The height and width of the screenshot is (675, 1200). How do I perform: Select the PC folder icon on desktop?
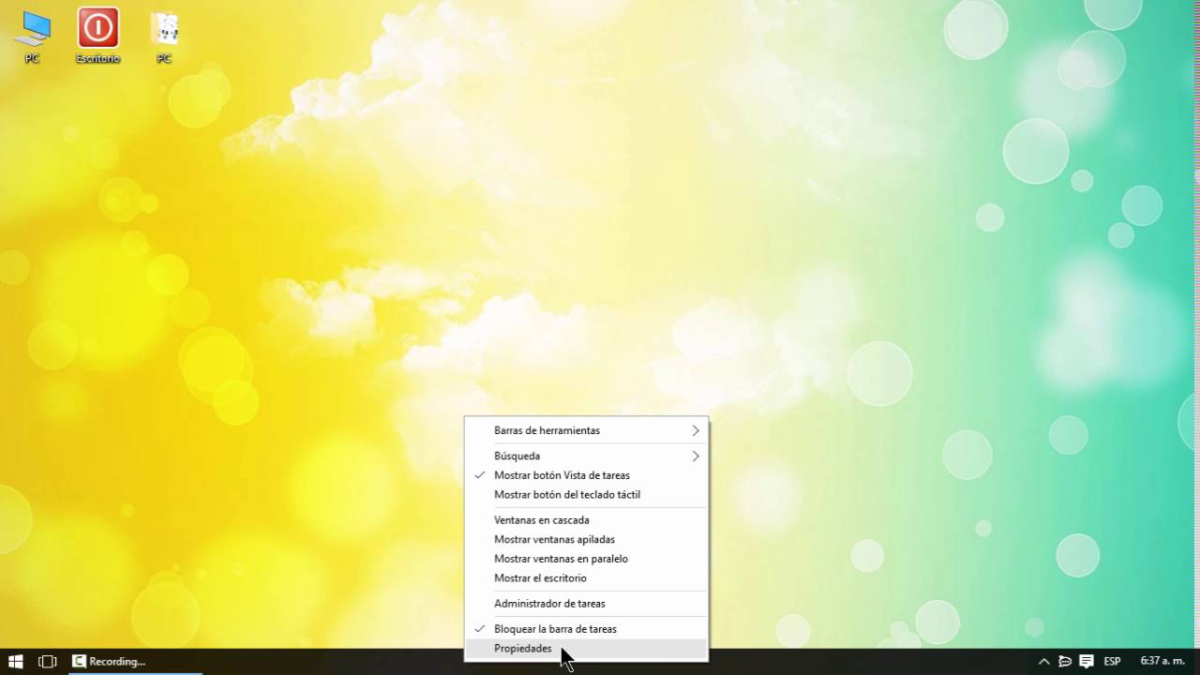click(x=164, y=37)
